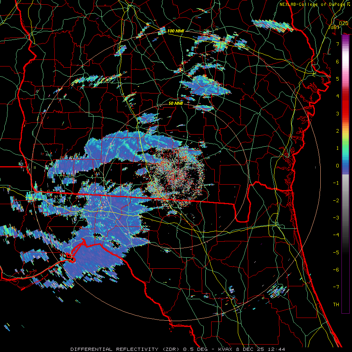Screen dimensions: 352x352
Task: Click the 'DZD' product label above the scale
Action: [x=343, y=23]
